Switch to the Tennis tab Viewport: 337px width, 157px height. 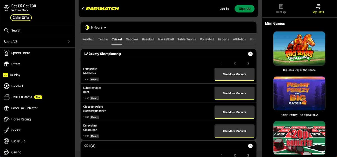coord(103,39)
